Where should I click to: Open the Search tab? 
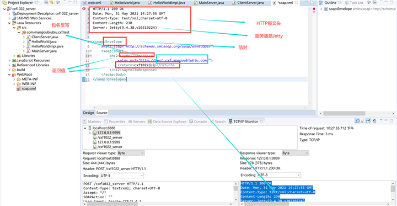tap(218, 122)
